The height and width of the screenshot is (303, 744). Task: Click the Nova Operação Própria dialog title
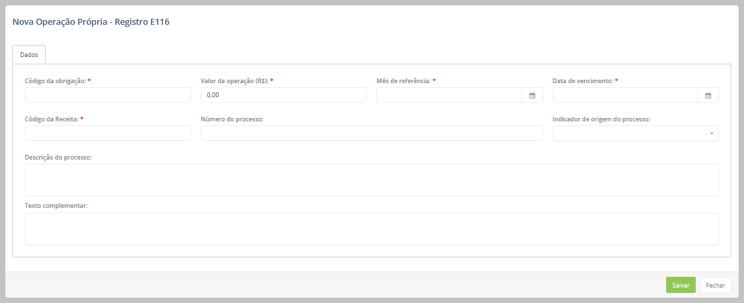coord(91,22)
